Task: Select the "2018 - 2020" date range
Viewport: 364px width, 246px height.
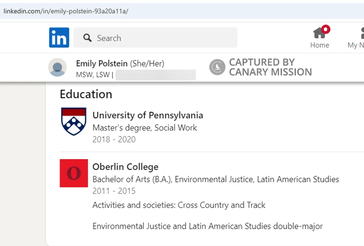Action: [114, 140]
